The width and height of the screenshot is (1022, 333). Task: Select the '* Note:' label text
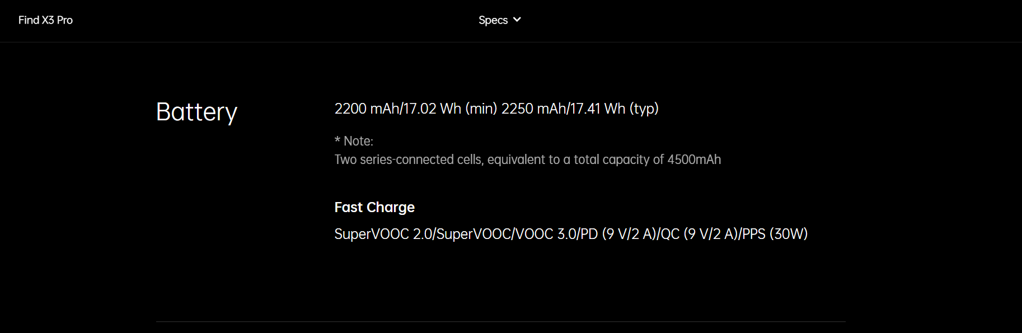pos(354,141)
